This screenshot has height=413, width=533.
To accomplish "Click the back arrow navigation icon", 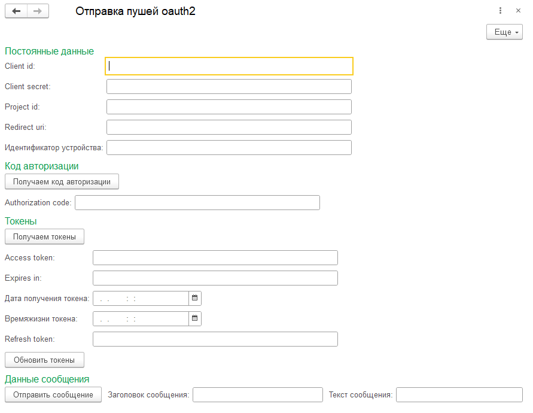I will click(16, 11).
